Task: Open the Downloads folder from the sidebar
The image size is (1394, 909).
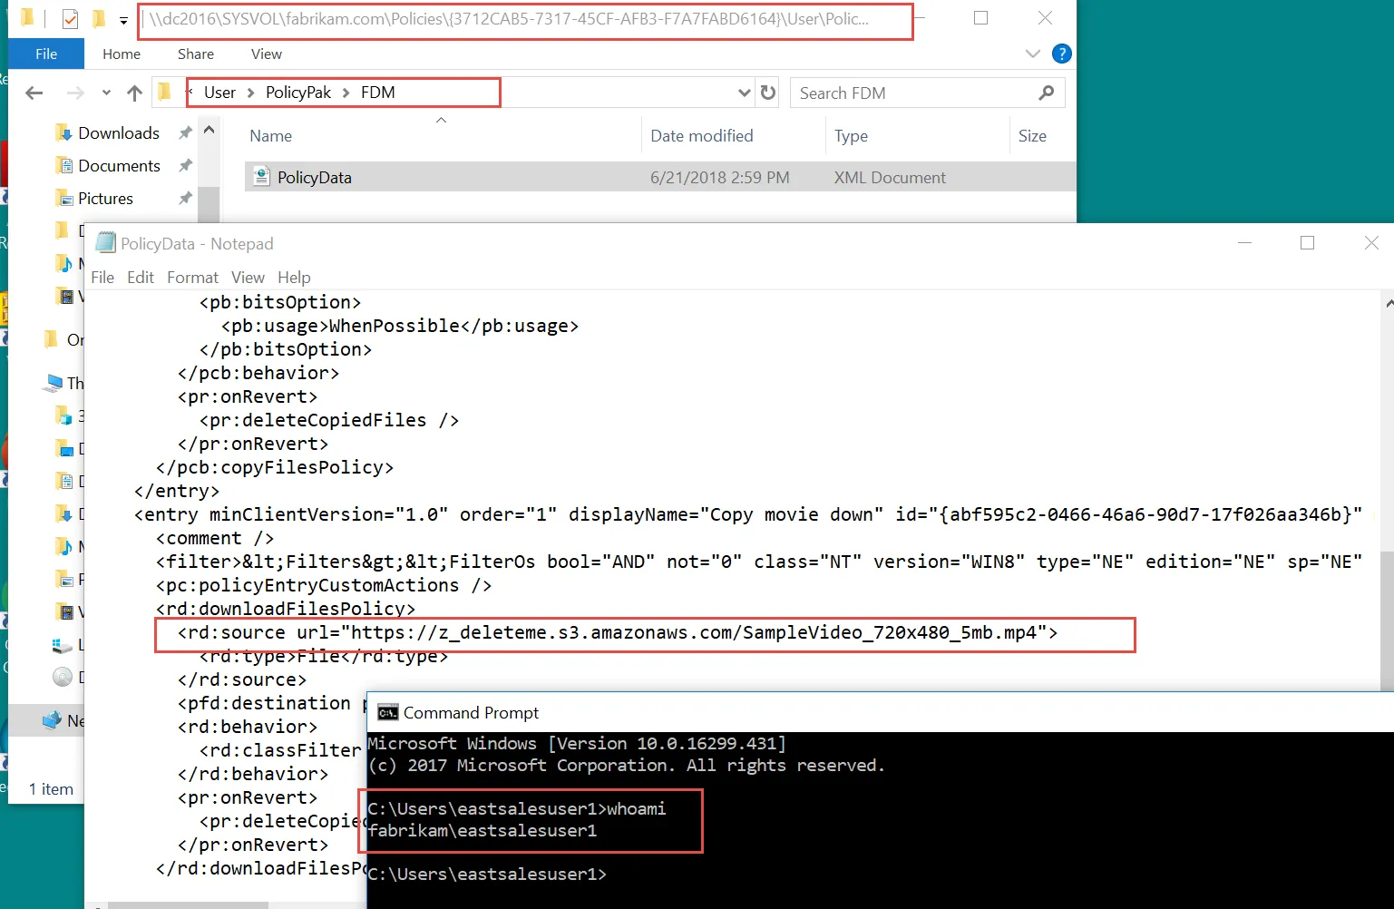Action: point(117,132)
